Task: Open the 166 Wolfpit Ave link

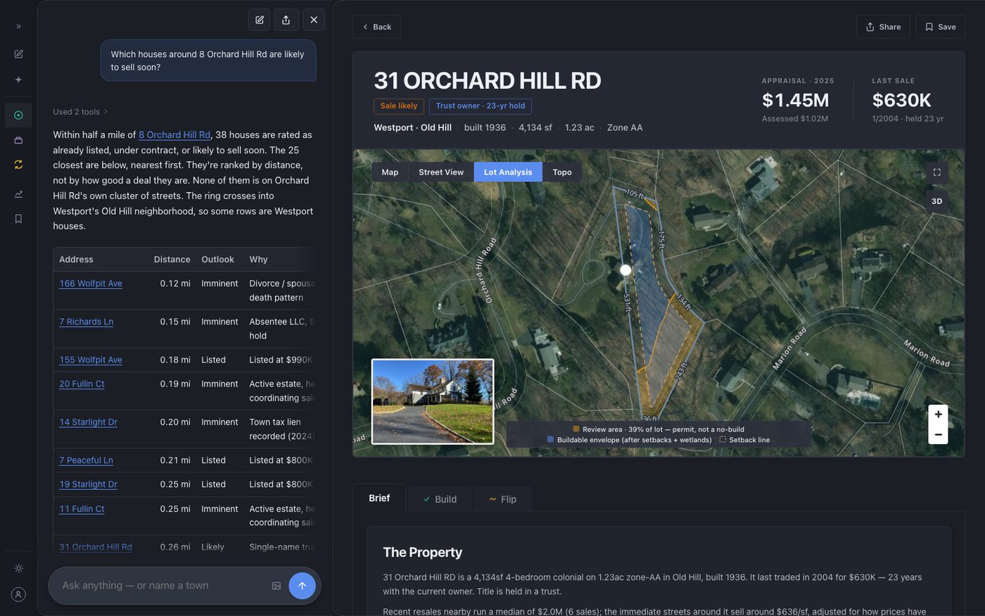Action: (x=91, y=283)
